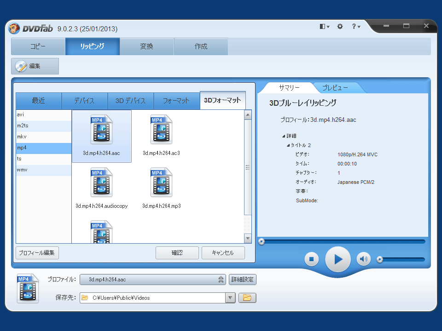Open settings via the gear icon
The width and height of the screenshot is (442, 331).
340,27
